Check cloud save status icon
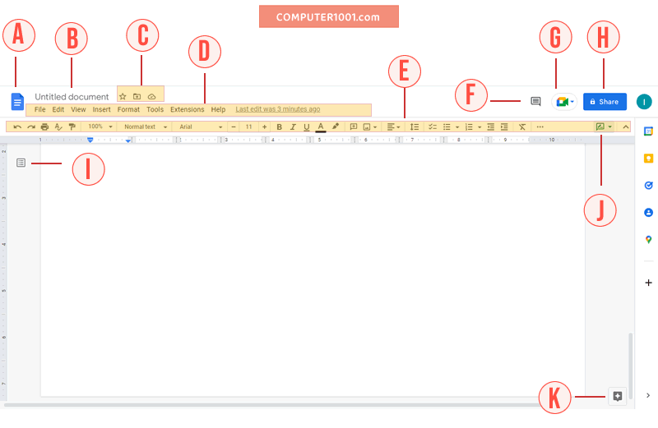658x428 pixels. click(x=152, y=96)
